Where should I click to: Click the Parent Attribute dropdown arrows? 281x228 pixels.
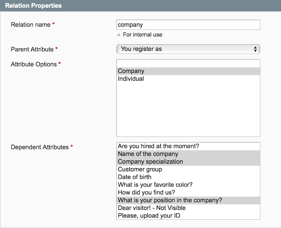coord(255,49)
